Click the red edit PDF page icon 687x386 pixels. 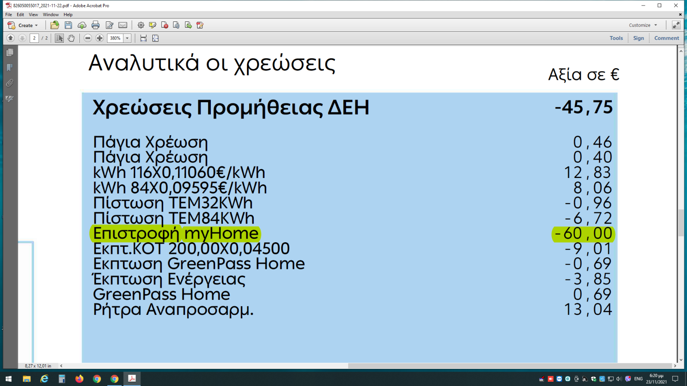pyautogui.click(x=200, y=25)
